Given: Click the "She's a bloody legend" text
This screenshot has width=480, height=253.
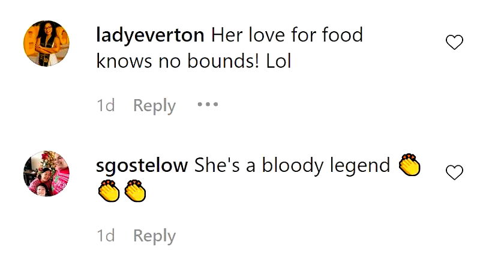Looking at the screenshot, I should pos(292,166).
